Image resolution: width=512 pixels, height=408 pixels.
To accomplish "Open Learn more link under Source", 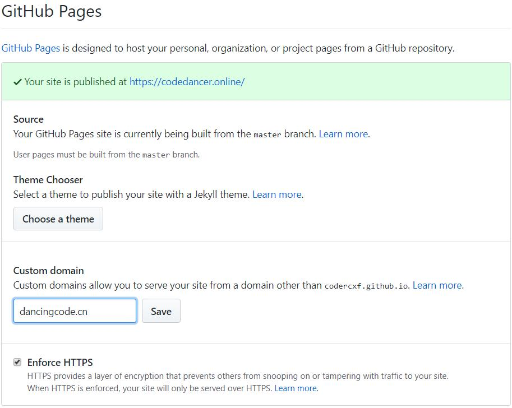I will pos(344,134).
